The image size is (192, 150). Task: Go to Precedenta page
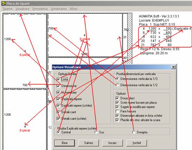tap(40, 9)
